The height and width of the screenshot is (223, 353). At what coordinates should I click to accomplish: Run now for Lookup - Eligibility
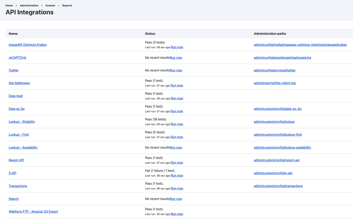177,124
